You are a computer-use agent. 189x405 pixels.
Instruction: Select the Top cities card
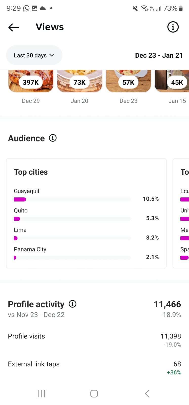coord(86,172)
